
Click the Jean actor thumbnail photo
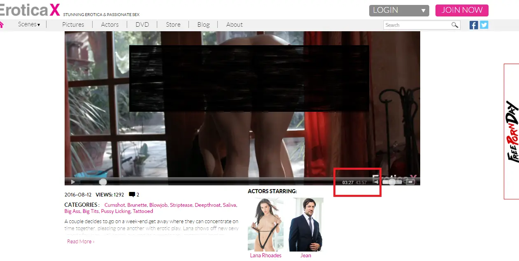coord(305,225)
